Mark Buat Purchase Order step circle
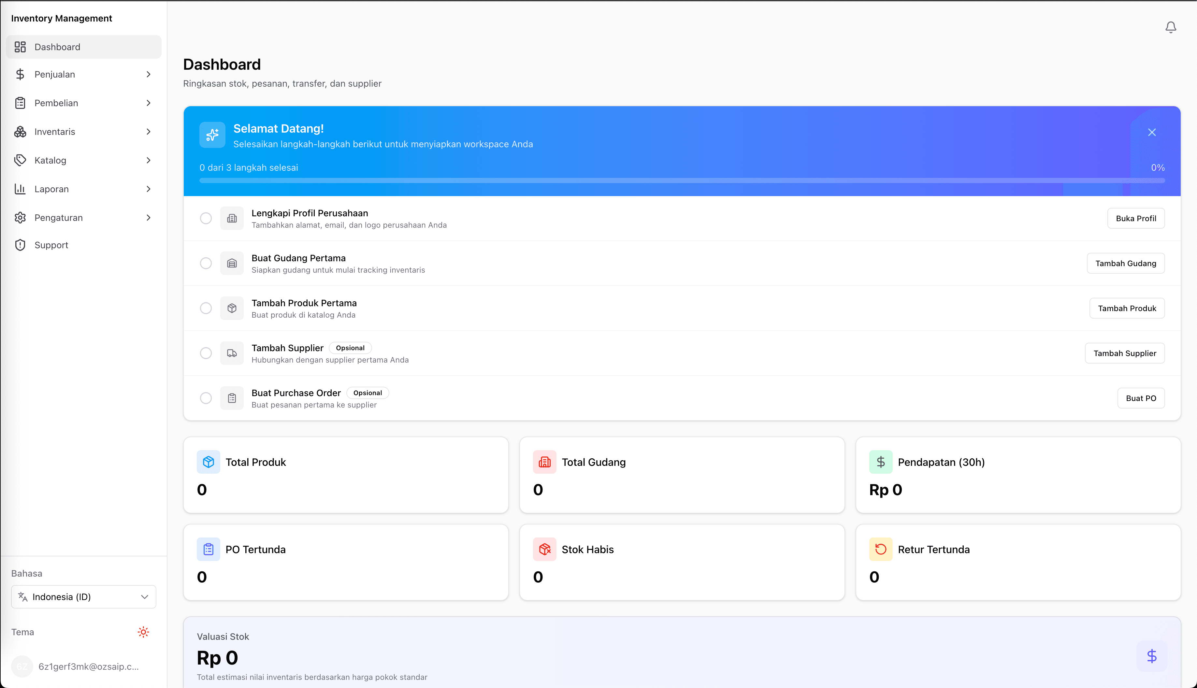 [206, 398]
